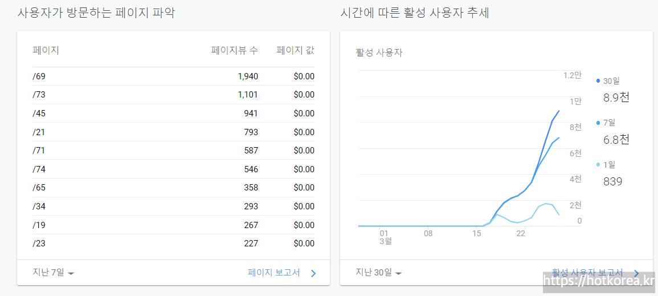This screenshot has width=658, height=296.
Task: Select the 1일 legend dot
Action: 598,165
